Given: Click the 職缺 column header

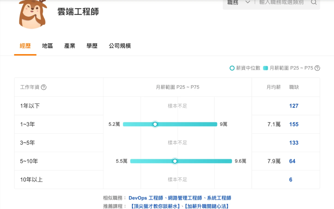Looking at the screenshot, I should [x=294, y=87].
